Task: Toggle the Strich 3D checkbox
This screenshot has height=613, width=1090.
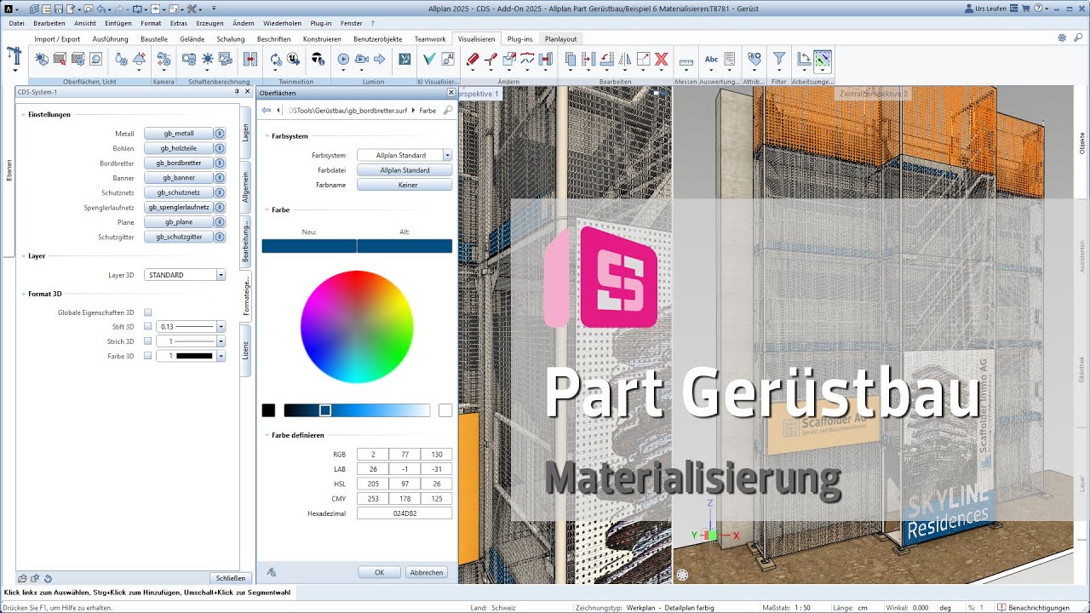Action: (x=147, y=341)
